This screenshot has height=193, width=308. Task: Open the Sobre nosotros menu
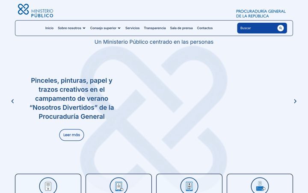click(70, 28)
